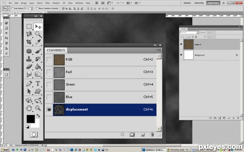Collapse tools panel double arrow
This screenshot has width=244, height=152.
(36, 16)
